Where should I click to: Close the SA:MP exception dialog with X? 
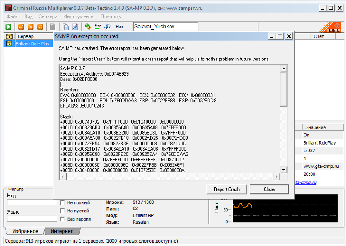(288, 36)
